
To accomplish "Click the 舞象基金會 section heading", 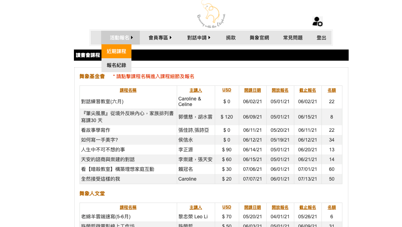I will (92, 76).
